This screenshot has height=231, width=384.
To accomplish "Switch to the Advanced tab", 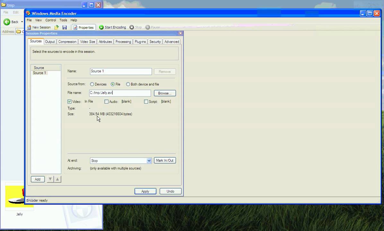I will pyautogui.click(x=172, y=42).
